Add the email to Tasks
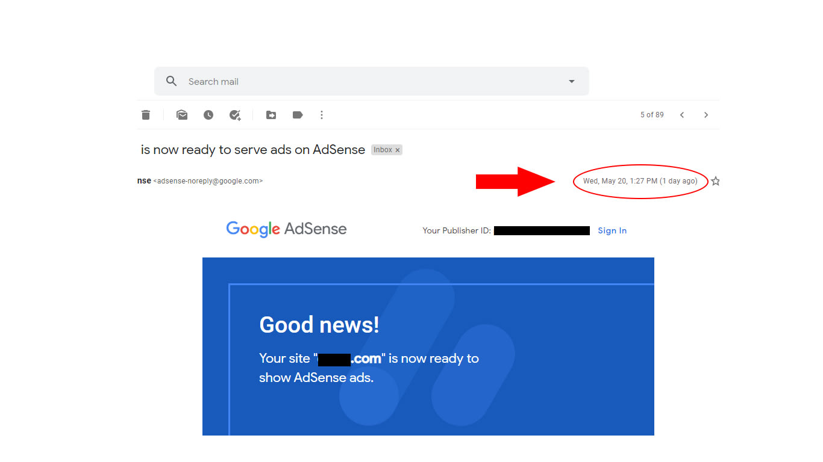This screenshot has height=462, width=823. 236,115
